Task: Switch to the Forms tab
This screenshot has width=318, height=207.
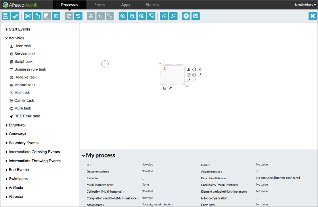Action: coord(100,5)
